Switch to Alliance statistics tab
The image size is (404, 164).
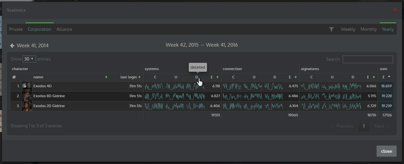pos(64,29)
